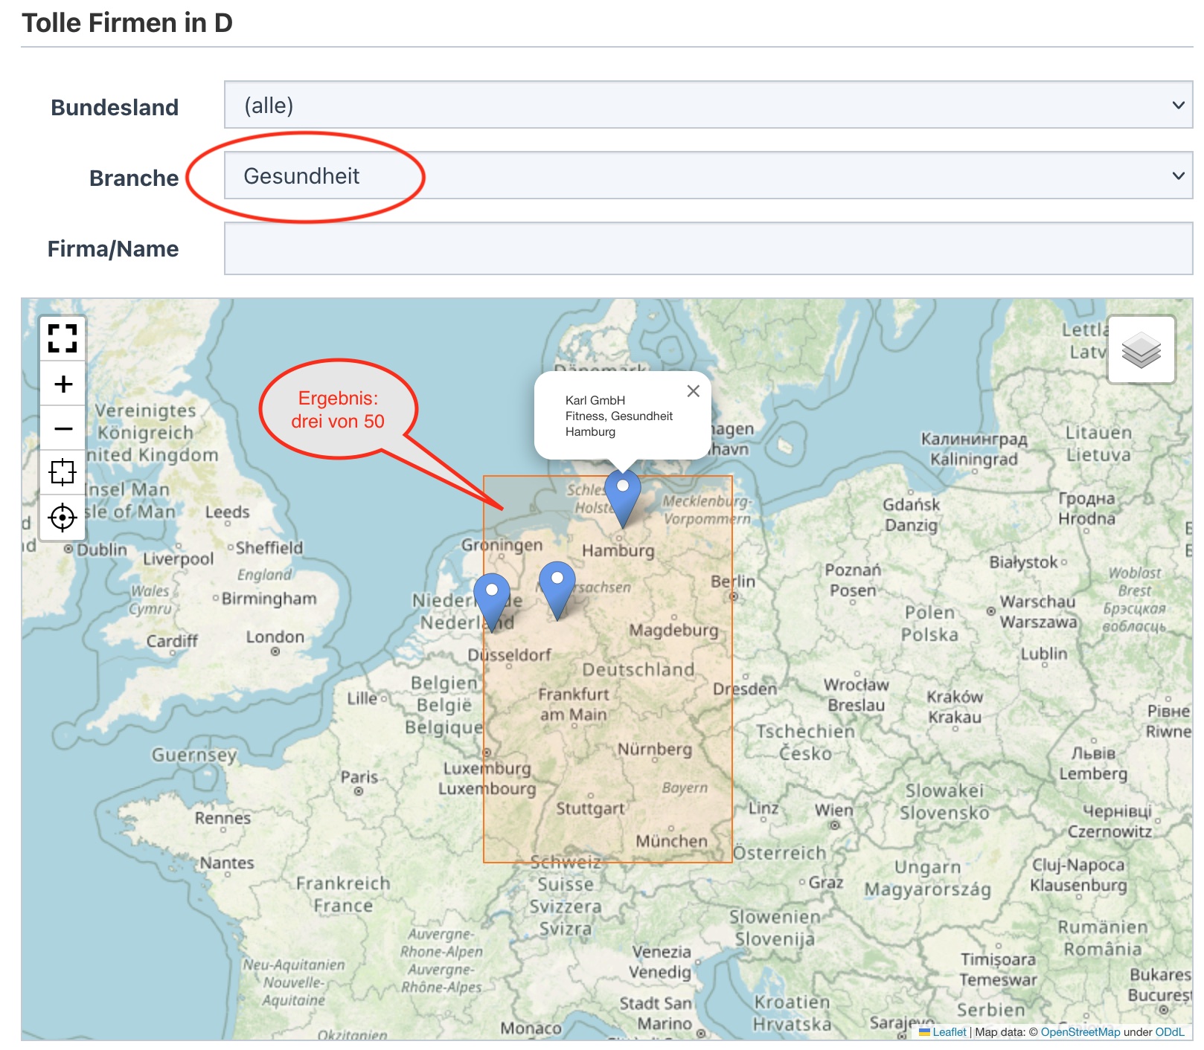Open the map layers control
This screenshot has height=1050, width=1204.
tap(1141, 350)
